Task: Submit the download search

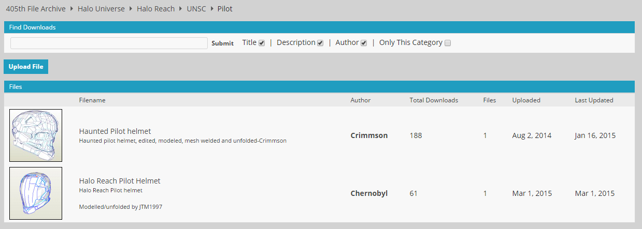Action: tap(223, 43)
